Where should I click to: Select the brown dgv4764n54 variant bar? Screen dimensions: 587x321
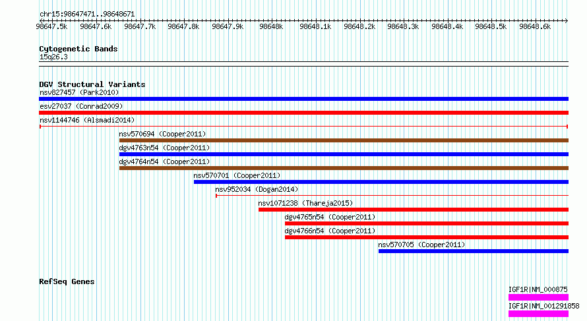point(344,168)
